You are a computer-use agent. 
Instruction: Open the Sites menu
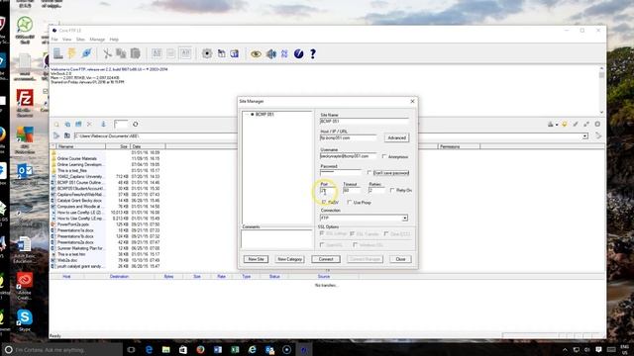pos(80,40)
